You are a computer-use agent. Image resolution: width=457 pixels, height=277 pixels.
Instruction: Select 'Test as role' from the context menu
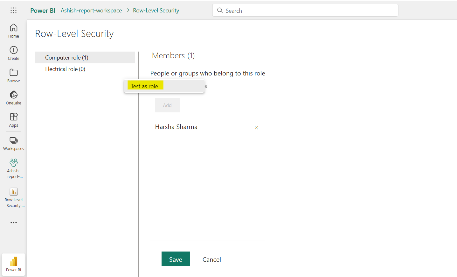click(145, 86)
